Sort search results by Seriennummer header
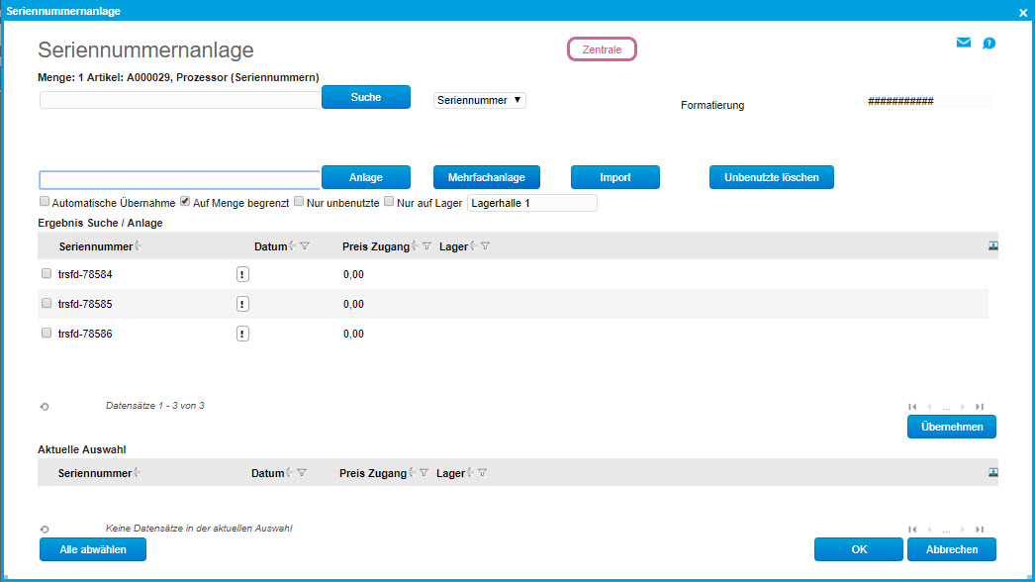1035x582 pixels. [x=95, y=246]
